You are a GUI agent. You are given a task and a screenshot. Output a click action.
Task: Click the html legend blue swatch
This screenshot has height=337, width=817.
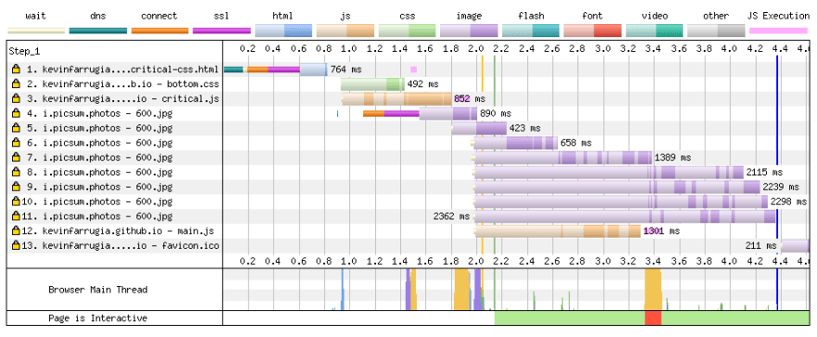point(283,31)
